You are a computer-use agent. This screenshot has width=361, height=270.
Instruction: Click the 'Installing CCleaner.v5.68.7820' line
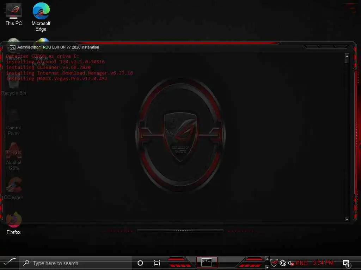48,67
